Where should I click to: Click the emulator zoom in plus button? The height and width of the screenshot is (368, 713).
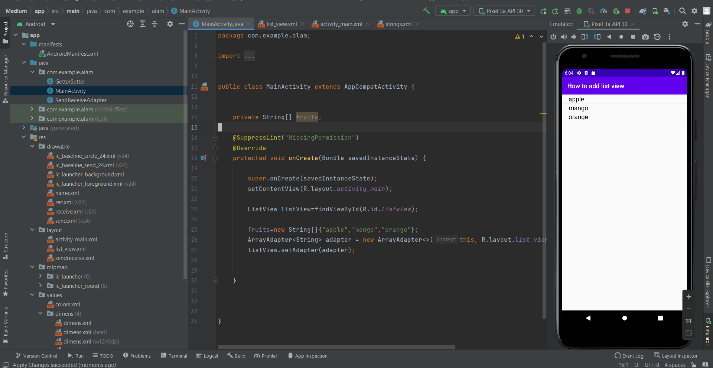(688, 297)
